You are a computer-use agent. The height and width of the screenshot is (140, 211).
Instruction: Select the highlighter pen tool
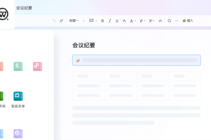tap(142, 21)
